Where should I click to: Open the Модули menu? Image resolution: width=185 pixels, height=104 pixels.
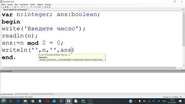pyautogui.click(x=40, y=5)
